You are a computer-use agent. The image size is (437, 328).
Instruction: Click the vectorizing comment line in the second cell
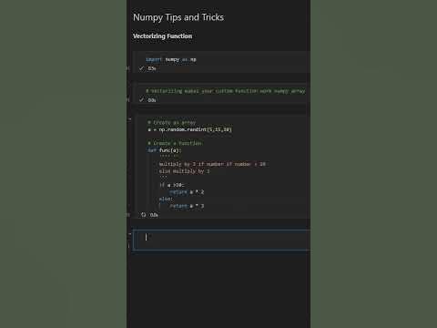[226, 91]
